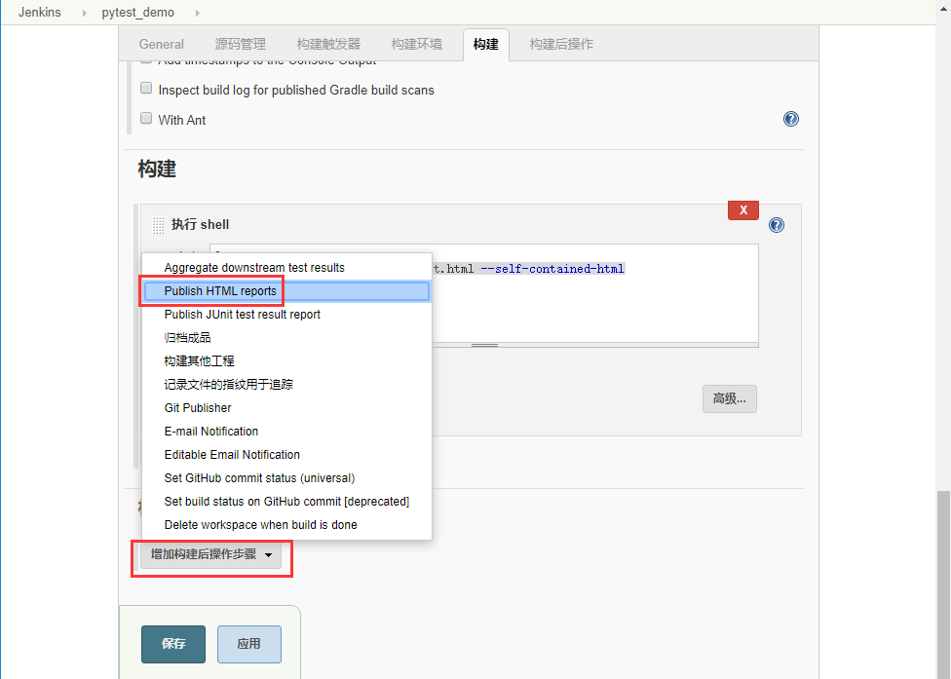Switch to the 构建后操作 tab

pyautogui.click(x=561, y=44)
